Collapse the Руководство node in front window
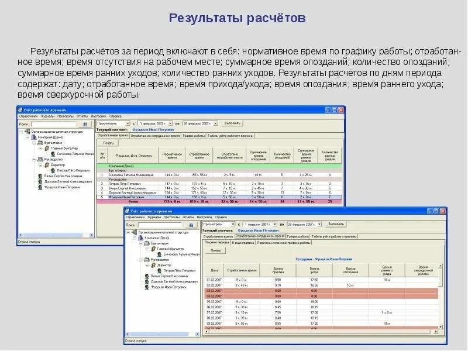Image resolution: width=468 pixels, height=351 pixels. pos(140,260)
